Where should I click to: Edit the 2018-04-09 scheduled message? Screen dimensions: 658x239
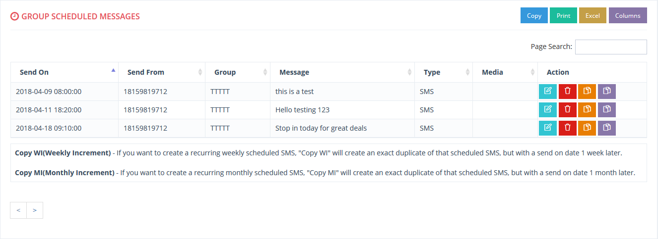click(548, 92)
